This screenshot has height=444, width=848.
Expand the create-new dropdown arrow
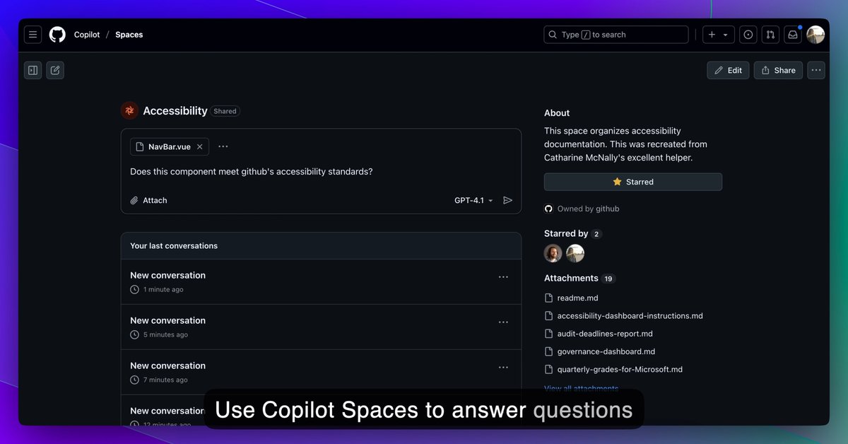pyautogui.click(x=725, y=35)
